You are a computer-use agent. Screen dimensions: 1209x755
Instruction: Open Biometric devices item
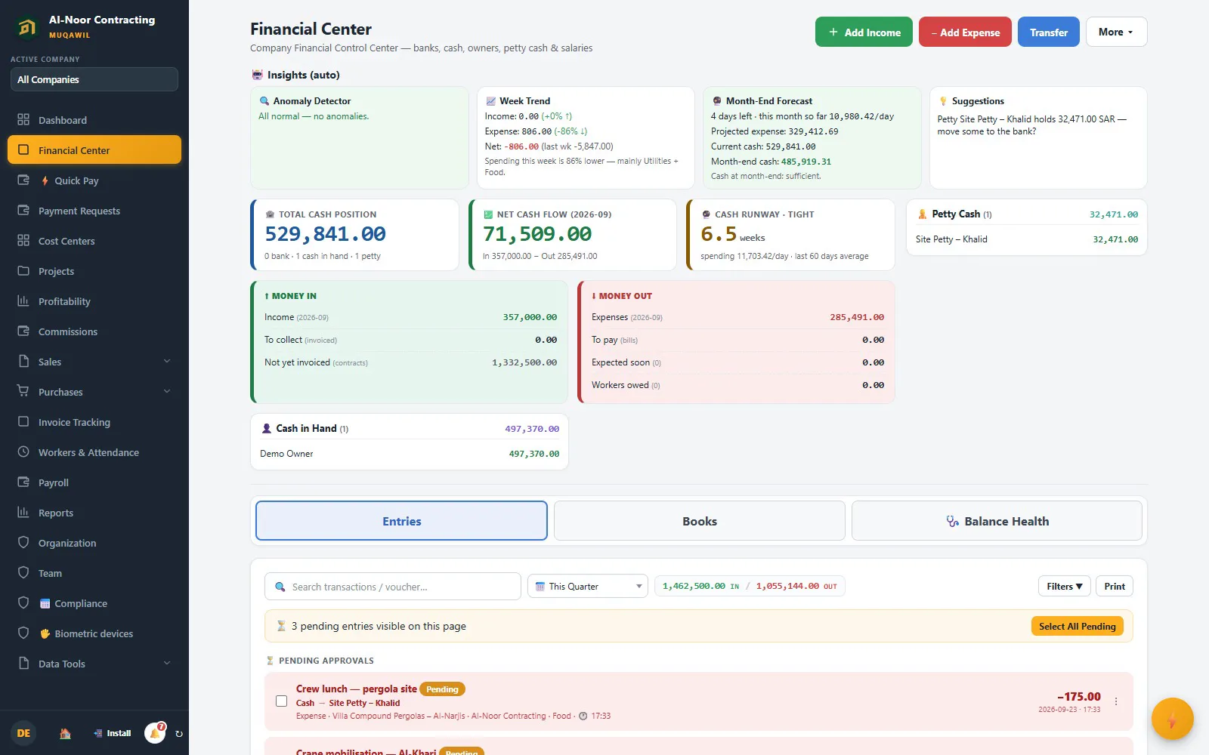click(94, 633)
